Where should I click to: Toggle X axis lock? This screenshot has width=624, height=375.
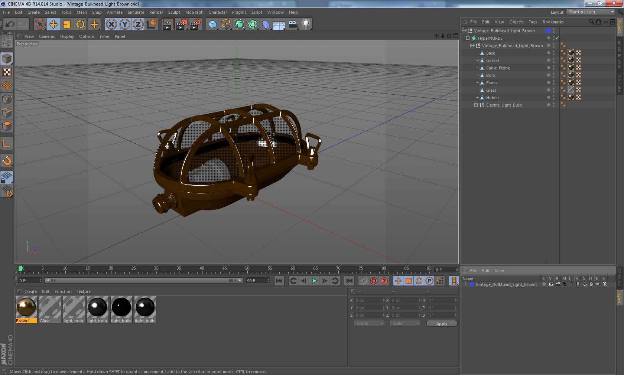click(111, 25)
